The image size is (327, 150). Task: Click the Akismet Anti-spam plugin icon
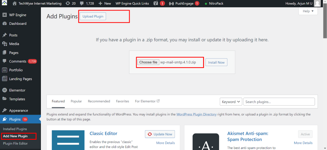coord(205,140)
